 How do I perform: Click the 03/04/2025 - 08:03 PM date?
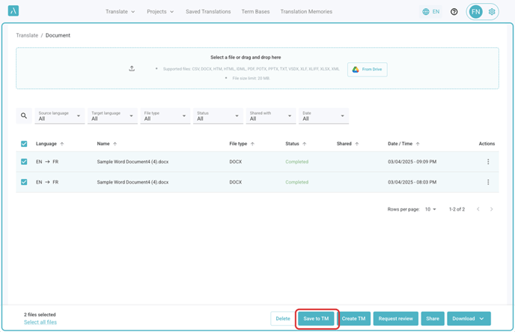click(412, 182)
